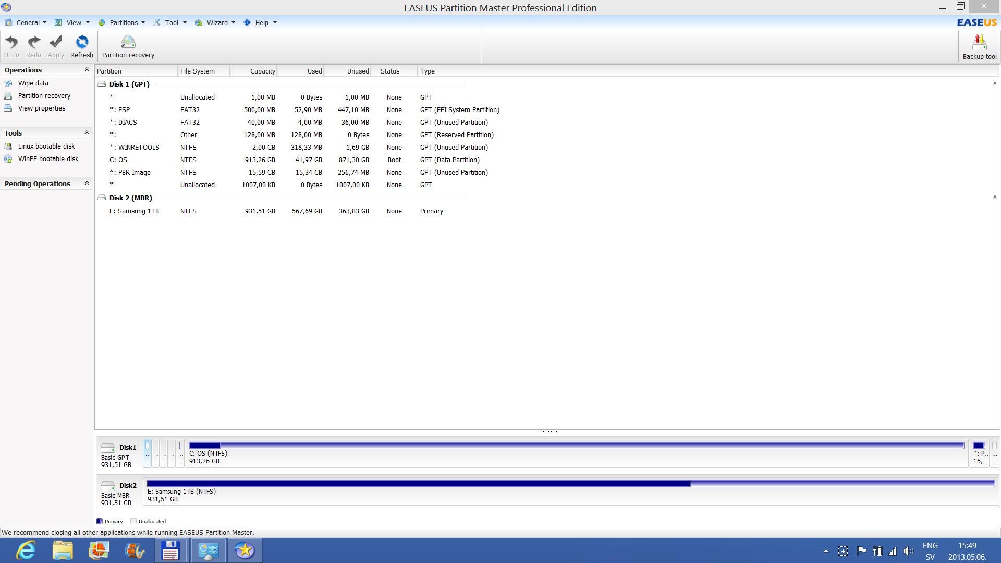This screenshot has width=1001, height=563.
Task: Click the Disk1 drive icon in the disk map
Action: (x=108, y=448)
